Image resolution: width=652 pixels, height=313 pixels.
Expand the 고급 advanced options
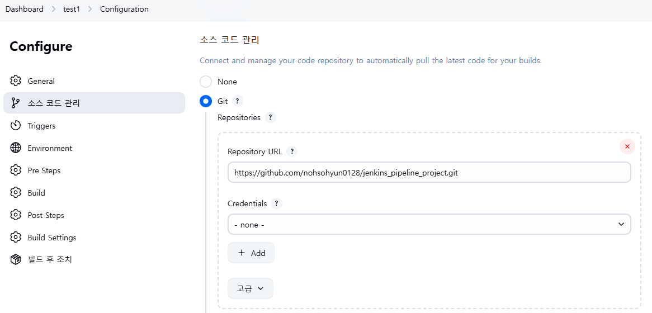point(250,288)
